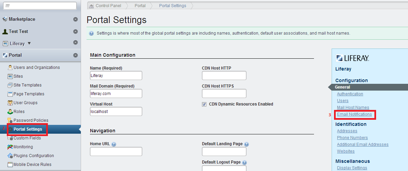Screen dimensions: 408x171
Task: Click the Marketplace icon in sidebar
Action: (5, 19)
